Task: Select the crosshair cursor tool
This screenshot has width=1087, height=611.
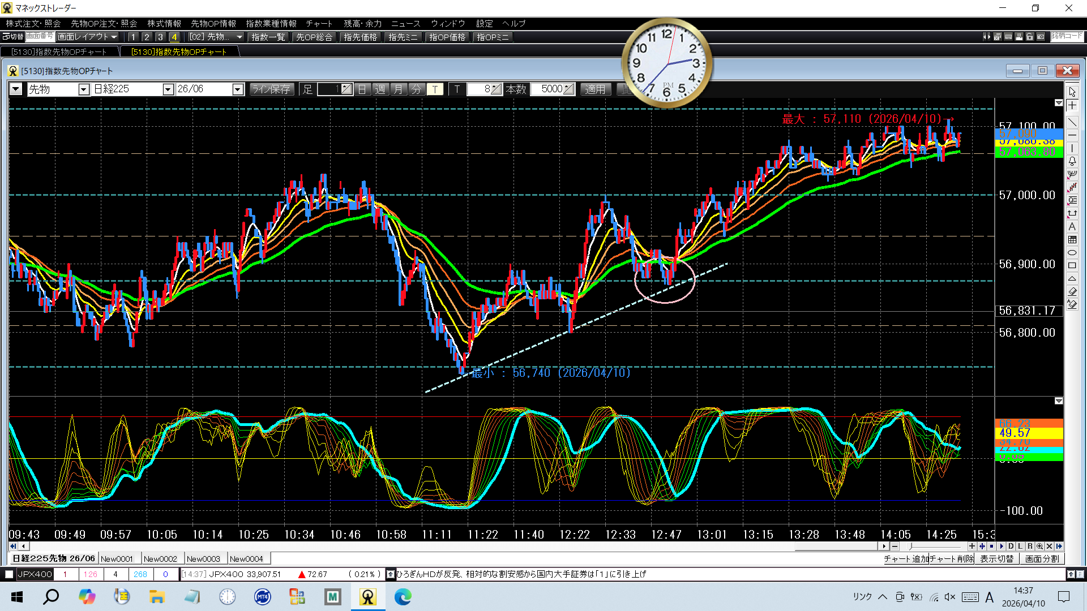Action: click(x=1072, y=106)
